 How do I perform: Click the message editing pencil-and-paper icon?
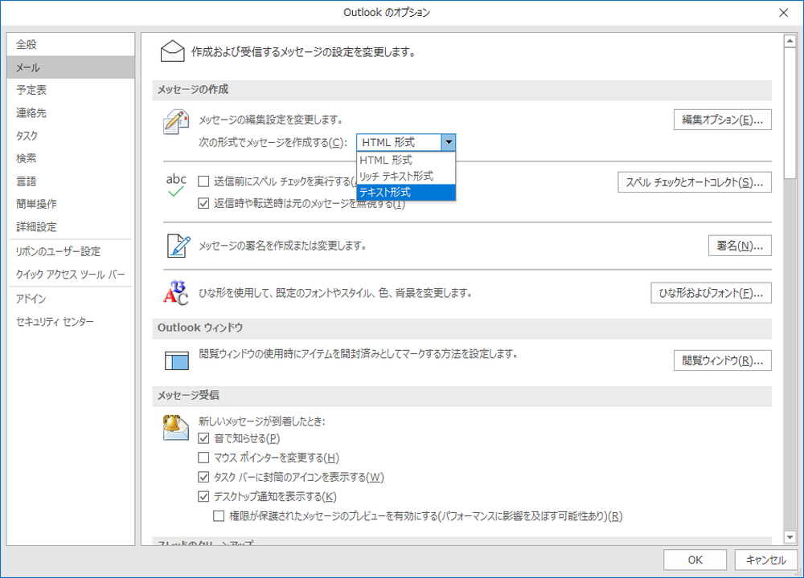pyautogui.click(x=175, y=121)
